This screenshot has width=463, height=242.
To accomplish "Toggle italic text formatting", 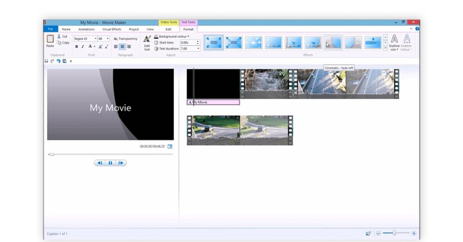I will coord(83,47).
